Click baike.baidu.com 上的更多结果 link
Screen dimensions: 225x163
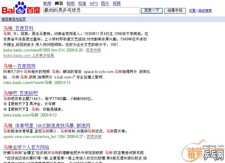click(x=29, y=55)
